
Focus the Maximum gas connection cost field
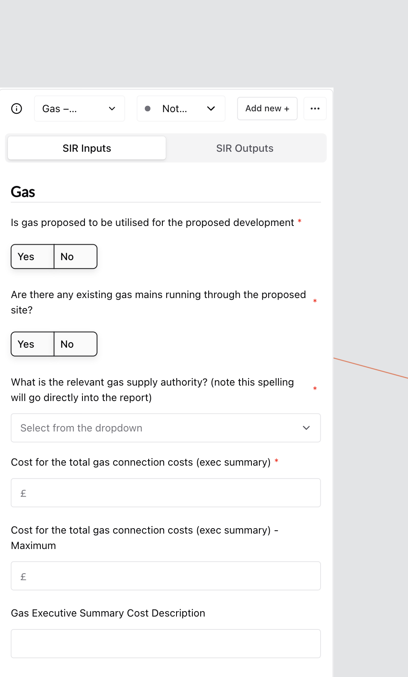(166, 576)
